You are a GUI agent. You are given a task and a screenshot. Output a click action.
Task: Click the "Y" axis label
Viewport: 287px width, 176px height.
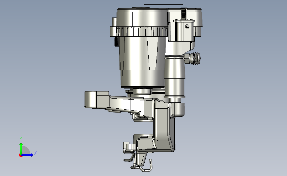tap(21, 139)
